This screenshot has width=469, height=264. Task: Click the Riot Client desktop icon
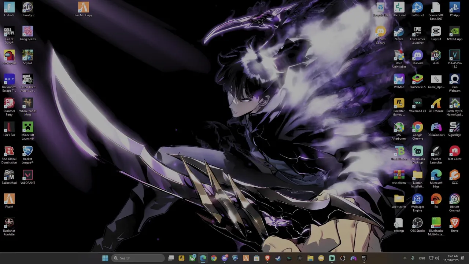[x=455, y=153]
